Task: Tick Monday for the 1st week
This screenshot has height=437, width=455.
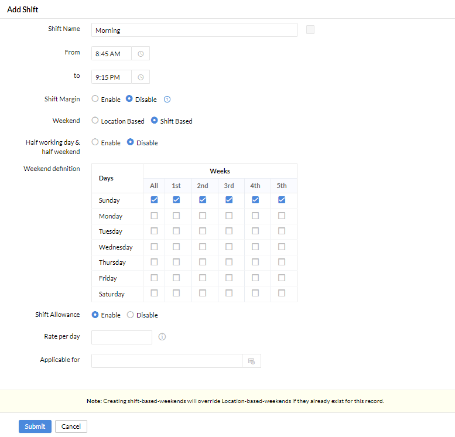Action: coord(176,216)
